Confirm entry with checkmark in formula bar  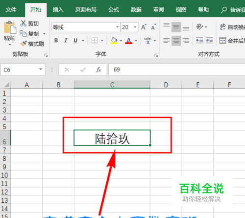(x=83, y=70)
